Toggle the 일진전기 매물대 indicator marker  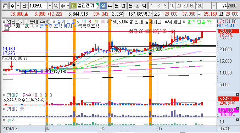(x=4, y=22)
